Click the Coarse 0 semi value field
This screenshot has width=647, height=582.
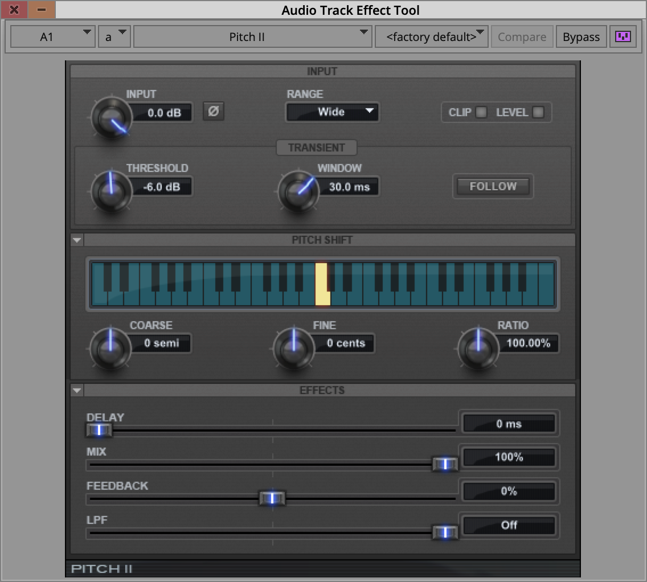point(161,343)
